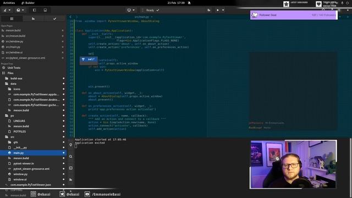Close the src/meson.build open page
352x198 pixels.
[x=63, y=36]
